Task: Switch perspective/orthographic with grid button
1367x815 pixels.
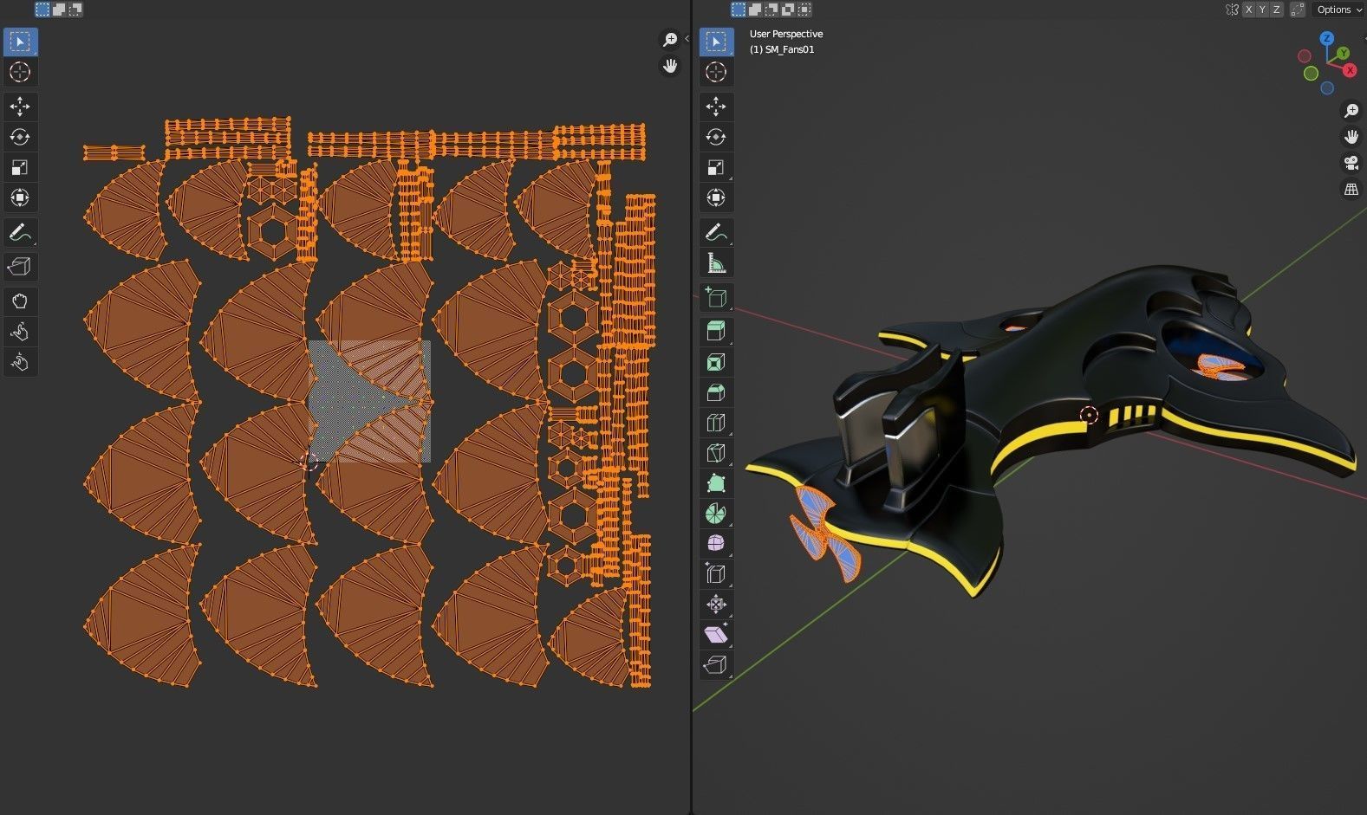Action: point(1351,189)
